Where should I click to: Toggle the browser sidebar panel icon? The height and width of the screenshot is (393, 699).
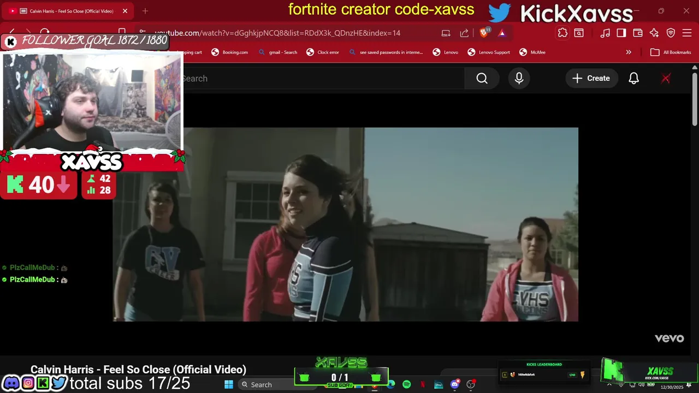pos(621,33)
